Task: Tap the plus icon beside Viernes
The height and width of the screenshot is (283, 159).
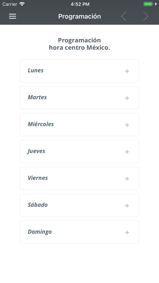Action: tap(127, 179)
